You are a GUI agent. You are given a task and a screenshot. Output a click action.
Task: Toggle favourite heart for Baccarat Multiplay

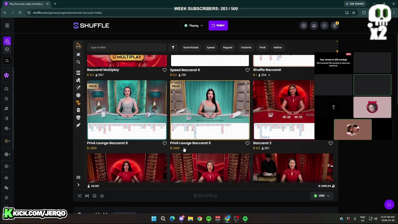click(164, 70)
